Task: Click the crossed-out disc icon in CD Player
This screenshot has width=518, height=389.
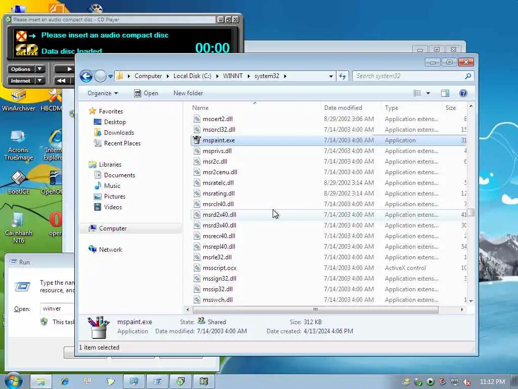Action: 21,35
